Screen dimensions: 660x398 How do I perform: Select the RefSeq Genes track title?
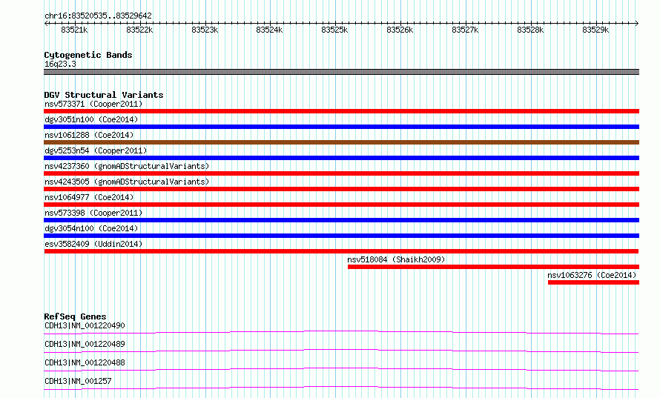(x=75, y=316)
